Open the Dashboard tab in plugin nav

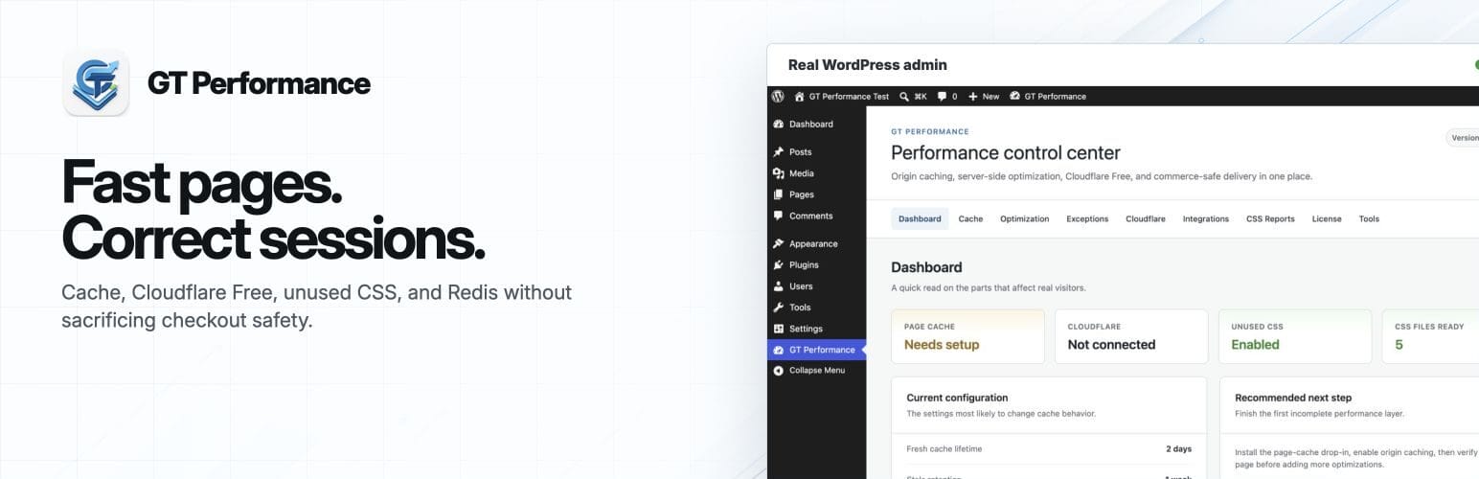[920, 218]
